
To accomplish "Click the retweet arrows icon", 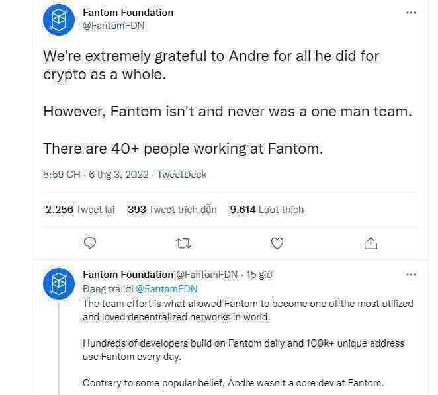I will pos(184,243).
